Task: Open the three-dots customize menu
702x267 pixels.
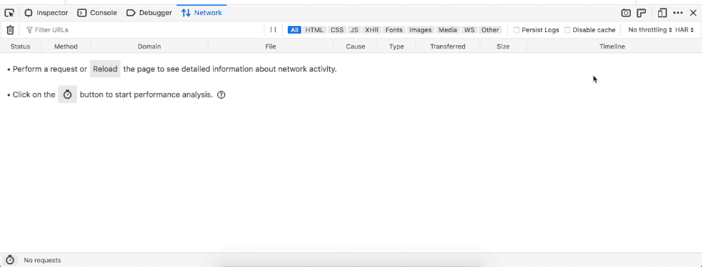Action: pyautogui.click(x=678, y=13)
